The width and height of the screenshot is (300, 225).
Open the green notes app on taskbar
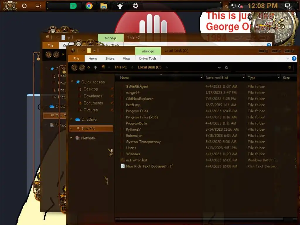(x=73, y=6)
